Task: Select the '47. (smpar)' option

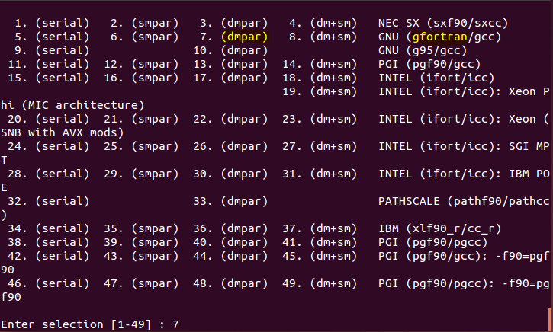Action: (141, 284)
